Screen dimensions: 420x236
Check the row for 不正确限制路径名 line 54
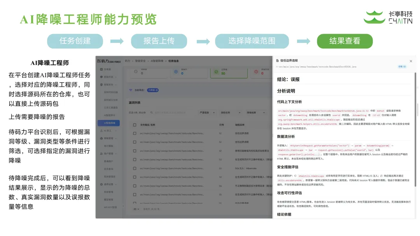135,186
